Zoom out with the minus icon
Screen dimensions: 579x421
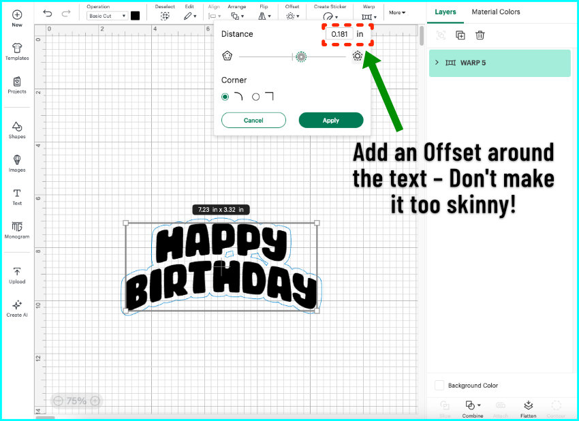pos(58,401)
